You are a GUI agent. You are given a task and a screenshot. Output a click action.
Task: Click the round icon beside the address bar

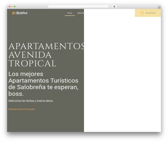coord(114,7)
